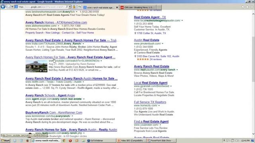Click the browser Forward arrow button
This screenshot has width=255, height=143.
[8, 7]
